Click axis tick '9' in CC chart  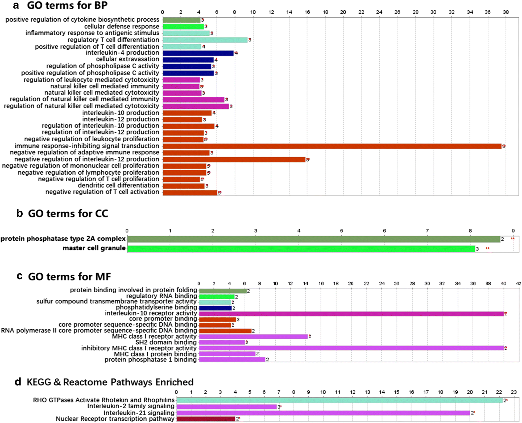pyautogui.click(x=513, y=231)
